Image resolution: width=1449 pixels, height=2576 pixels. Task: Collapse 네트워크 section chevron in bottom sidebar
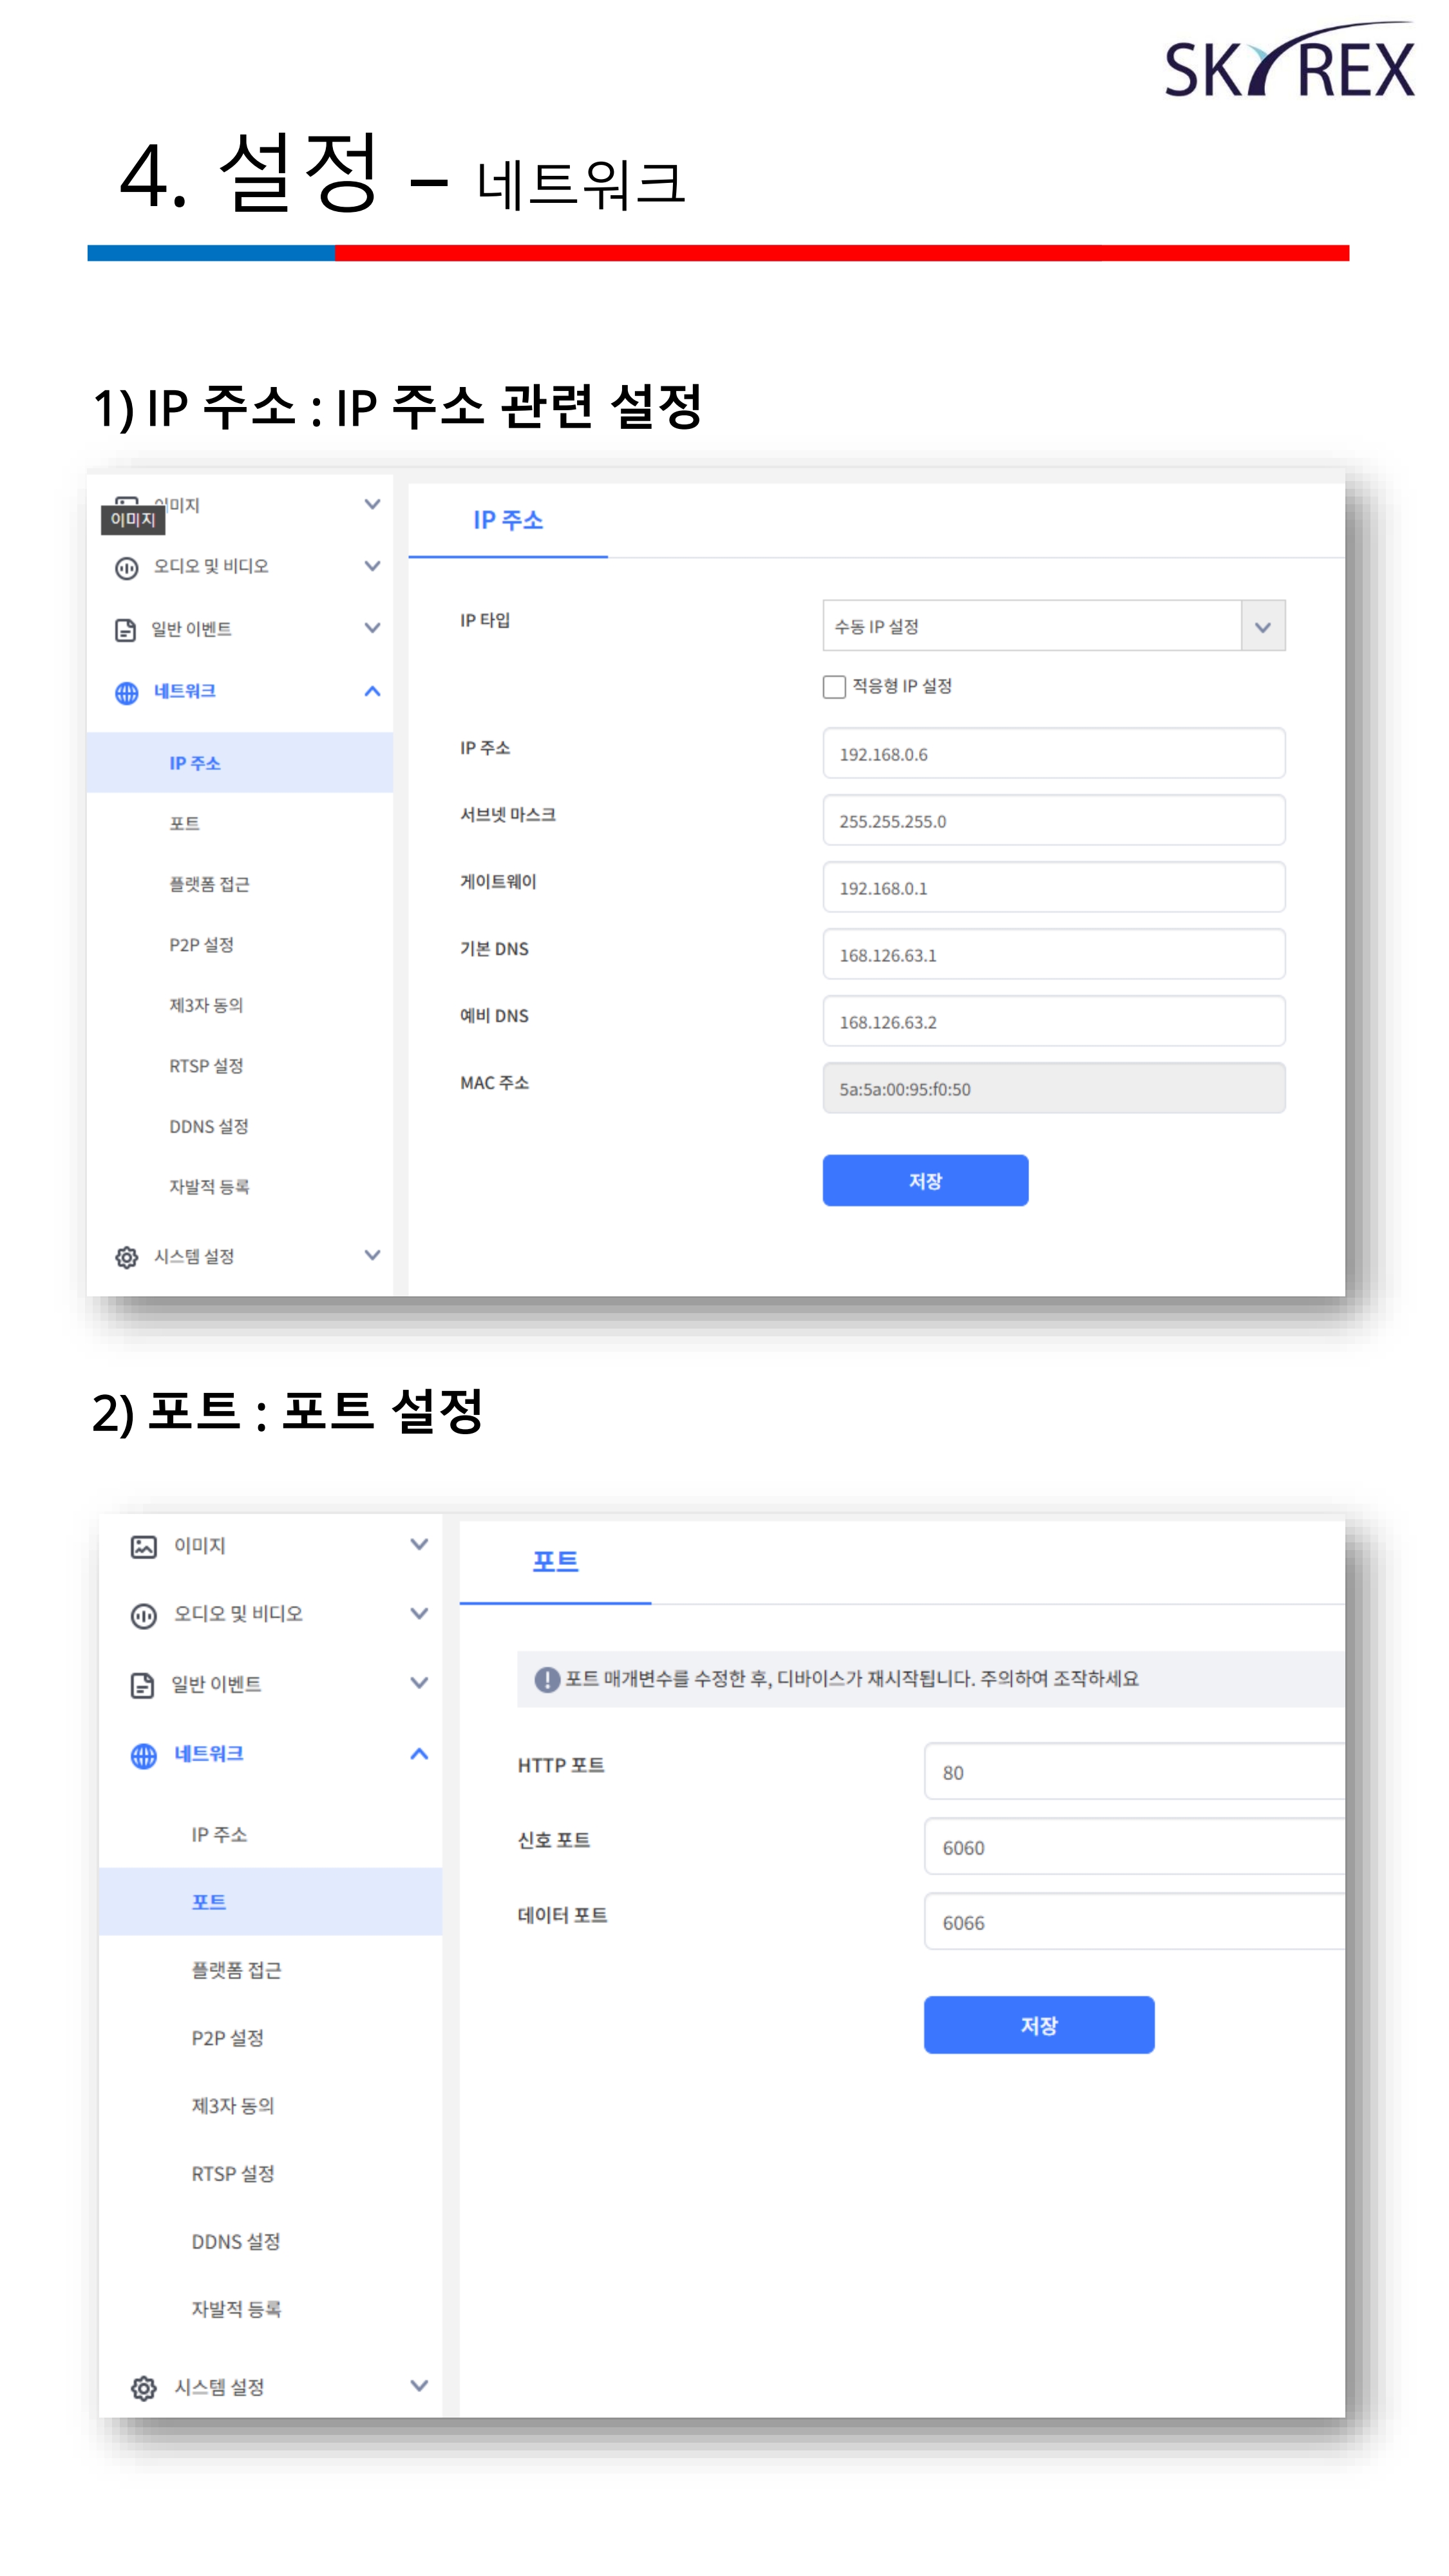(x=419, y=1754)
